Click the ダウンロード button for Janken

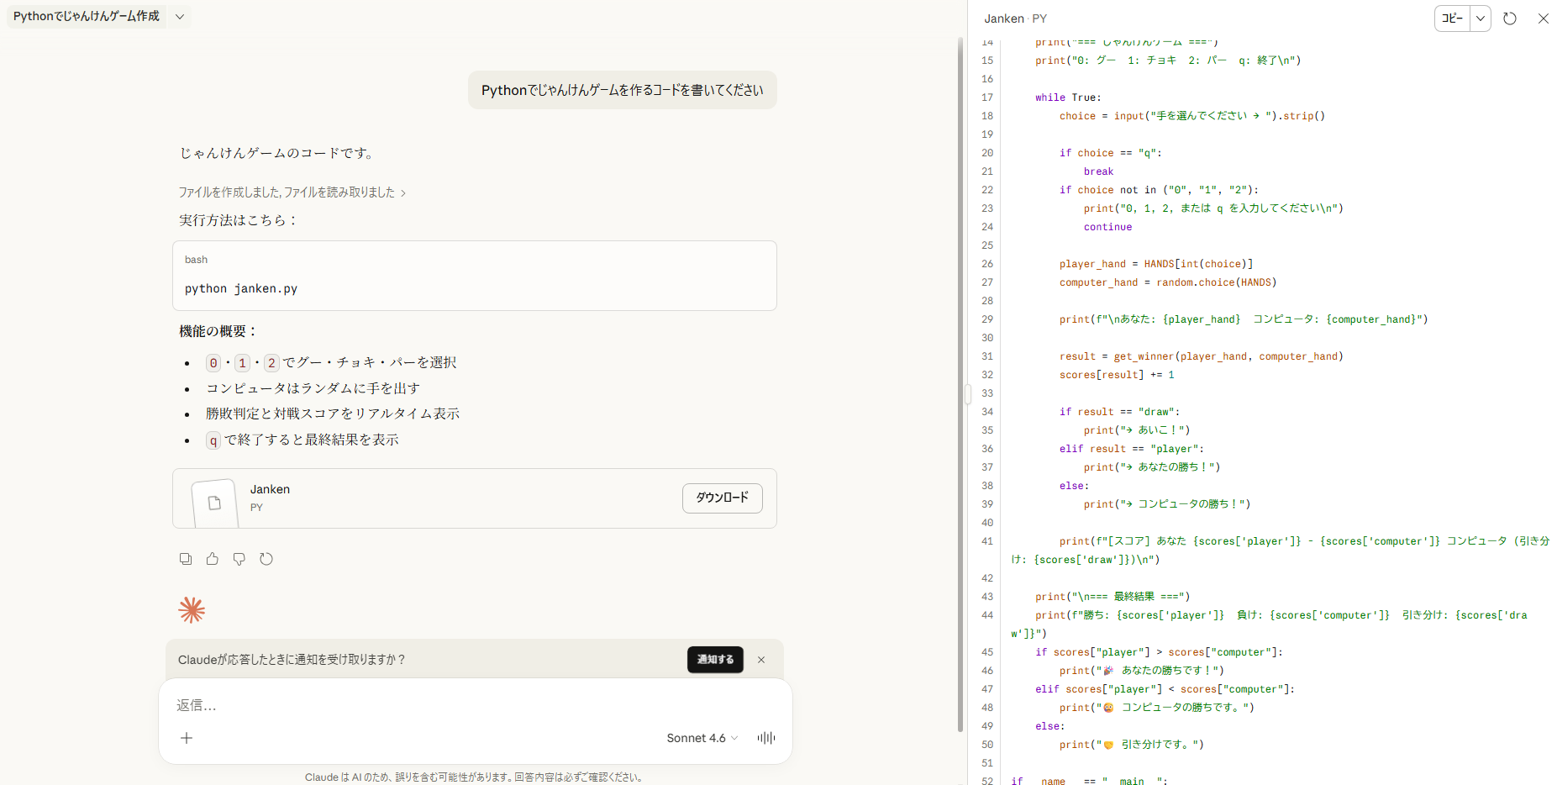[x=723, y=498]
